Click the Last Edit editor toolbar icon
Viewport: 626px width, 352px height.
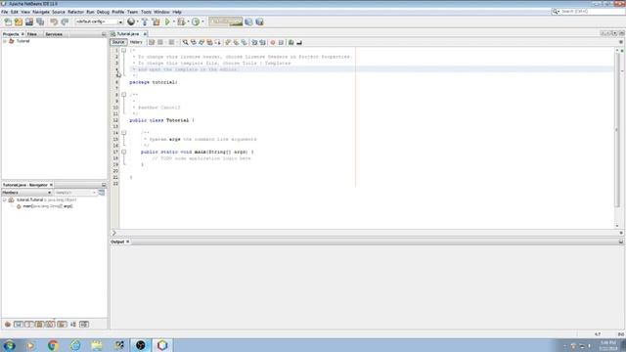152,42
